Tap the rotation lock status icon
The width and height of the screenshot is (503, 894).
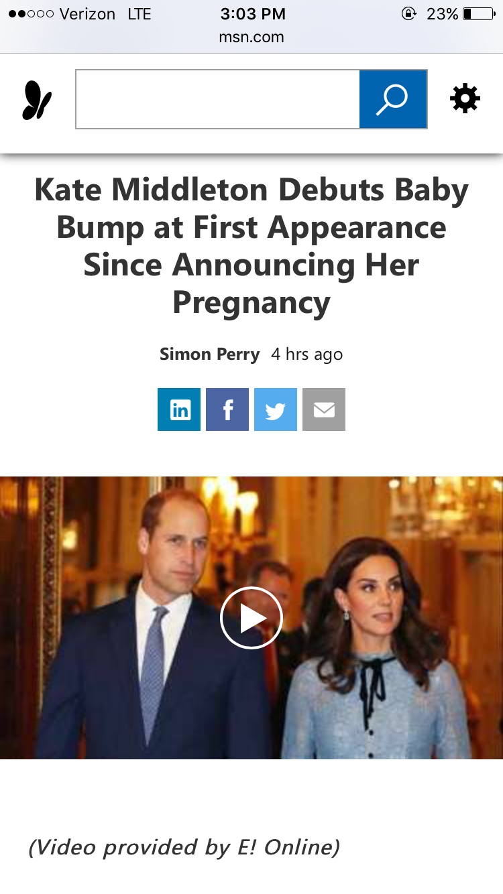408,13
